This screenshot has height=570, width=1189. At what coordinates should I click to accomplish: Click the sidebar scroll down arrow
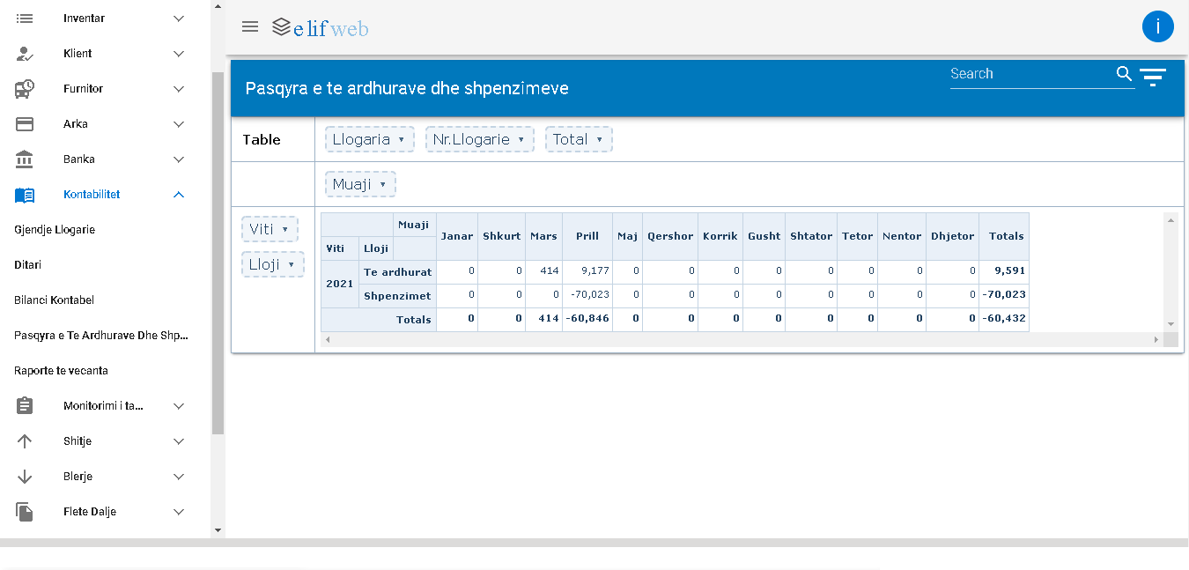click(x=218, y=530)
